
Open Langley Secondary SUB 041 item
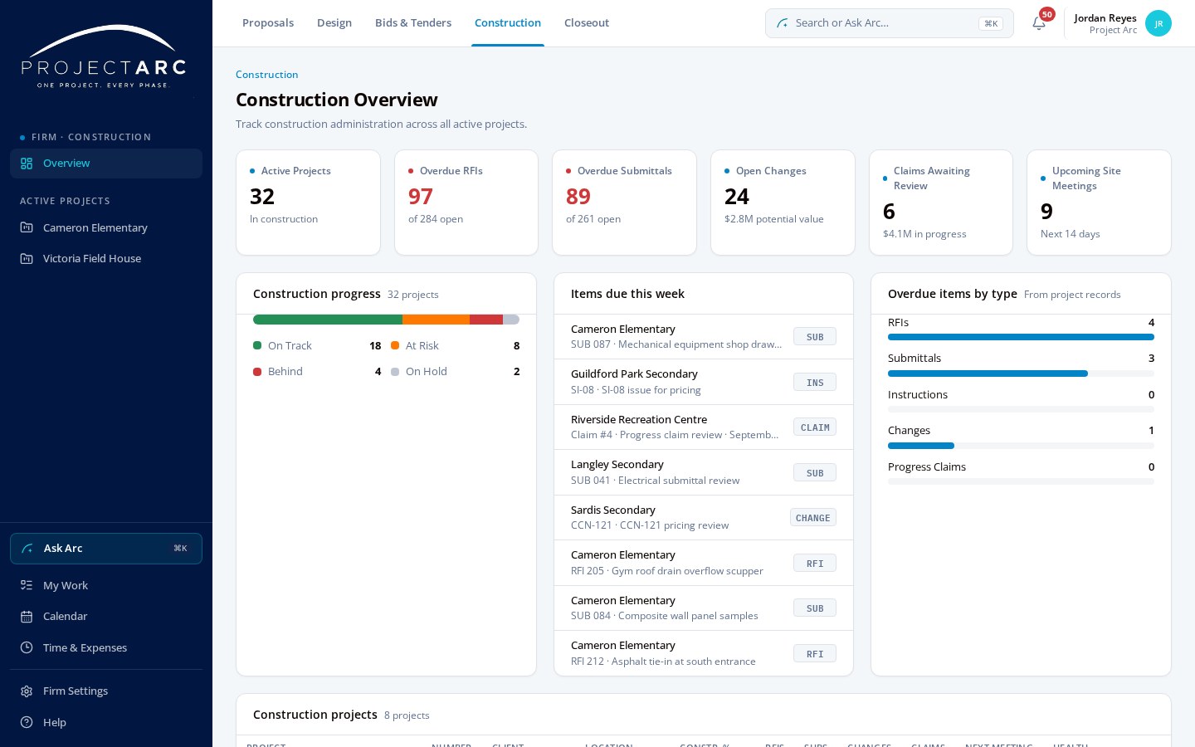point(704,472)
